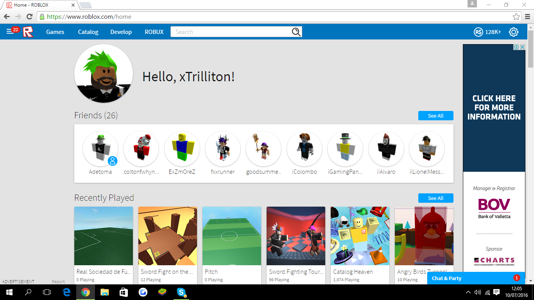This screenshot has width=534, height=300.
Task: Click the Recently Played heading
Action: pyautogui.click(x=104, y=198)
